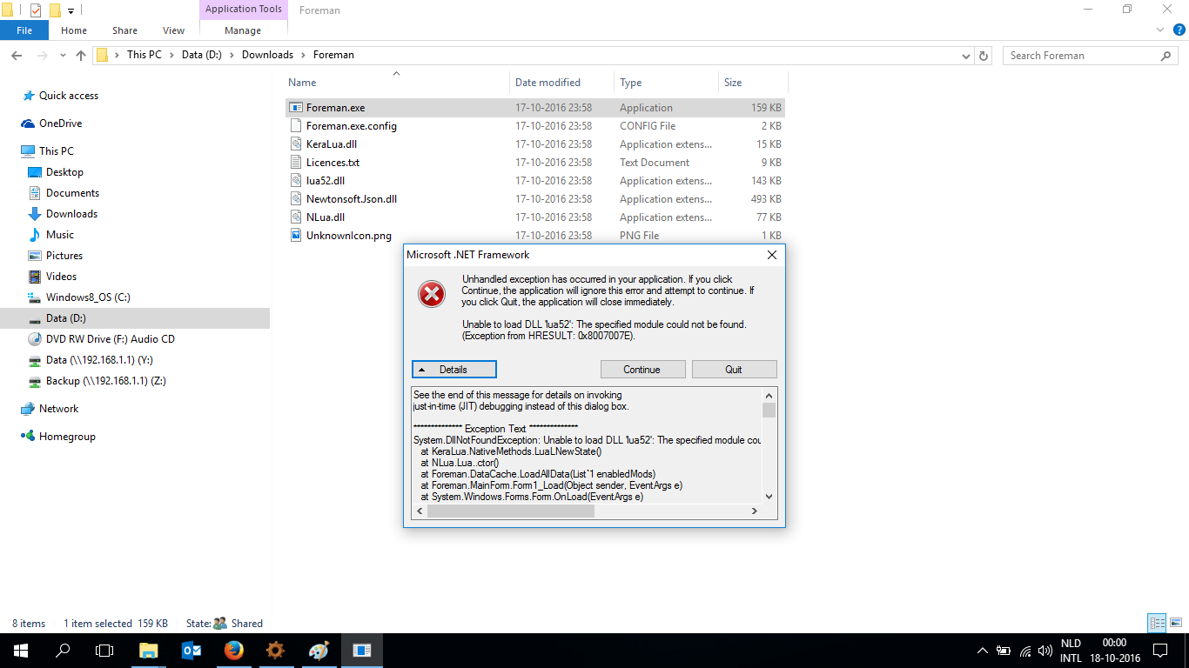Open Outlook from the taskbar
The height and width of the screenshot is (668, 1189).
pyautogui.click(x=191, y=651)
